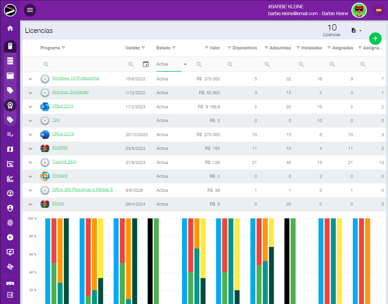Open the shield security icon in sidebar
388x304 pixels.
coord(10,208)
